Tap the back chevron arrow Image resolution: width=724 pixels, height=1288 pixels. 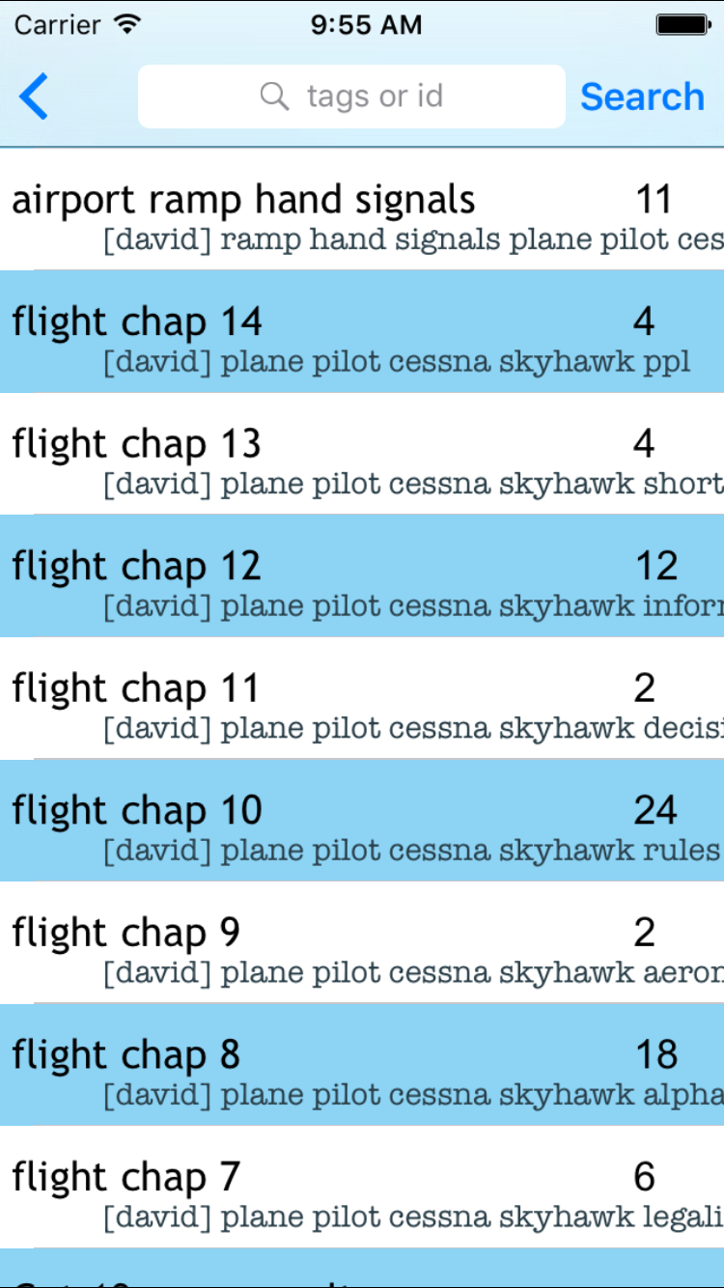tap(34, 97)
